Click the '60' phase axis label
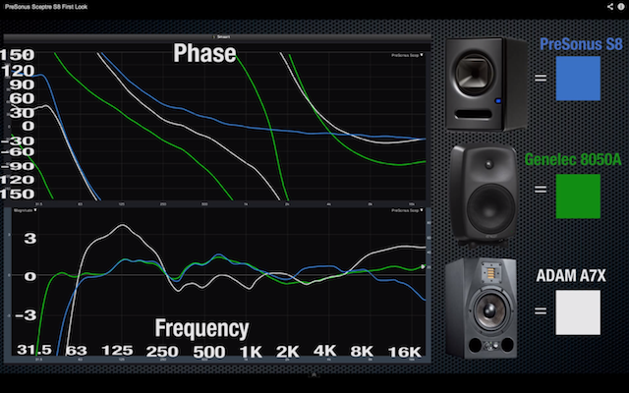The image size is (629, 393). (x=23, y=98)
